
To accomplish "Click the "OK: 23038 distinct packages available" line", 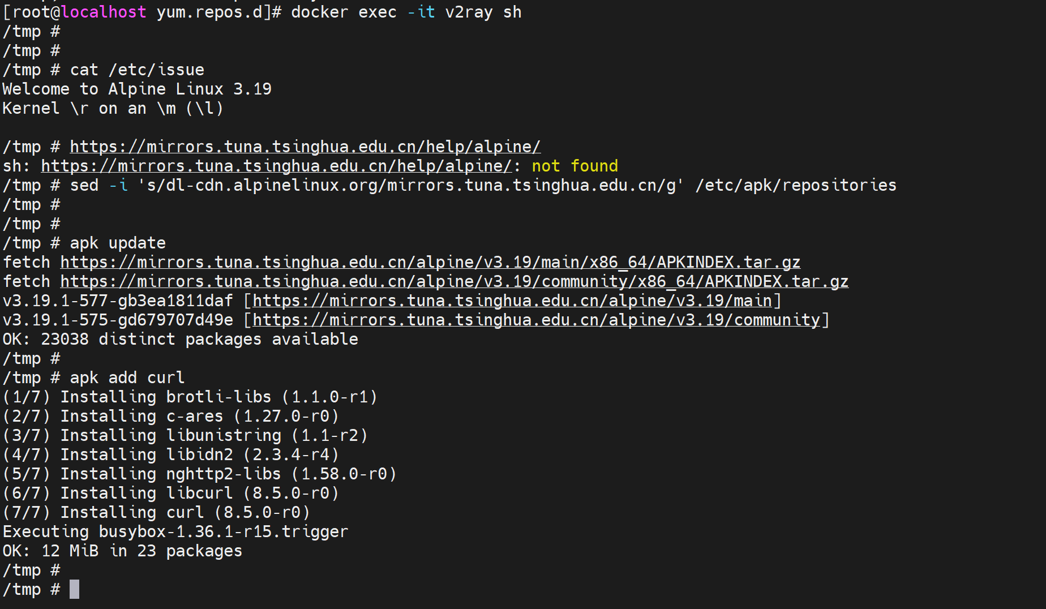I will (x=180, y=340).
